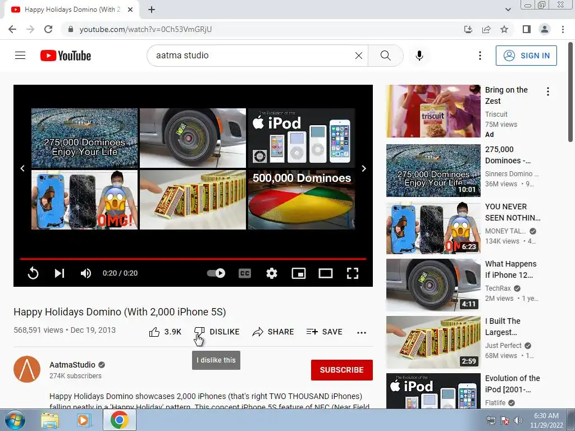Replay the video
Viewport: 575px width, 431px height.
(x=33, y=273)
